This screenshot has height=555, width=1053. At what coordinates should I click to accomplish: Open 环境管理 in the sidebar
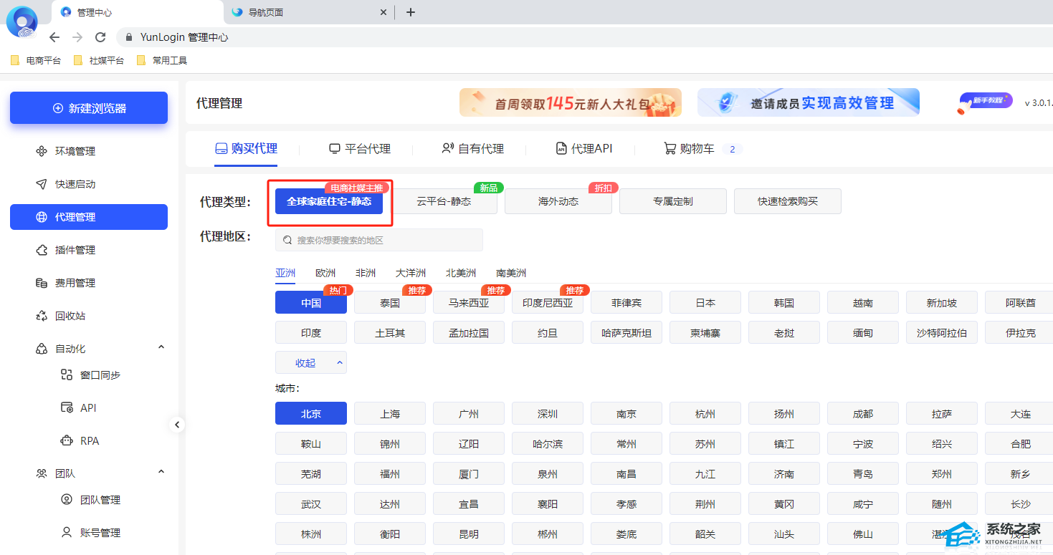tap(75, 151)
